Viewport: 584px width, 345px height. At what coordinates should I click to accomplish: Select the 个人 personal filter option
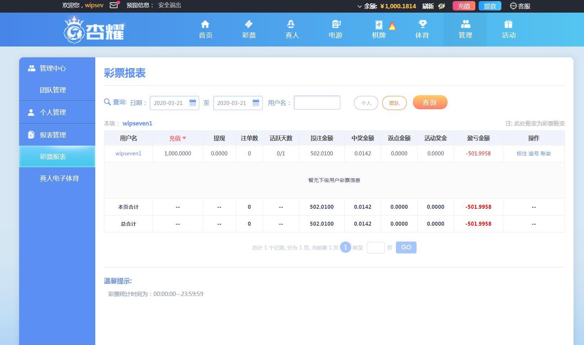366,103
